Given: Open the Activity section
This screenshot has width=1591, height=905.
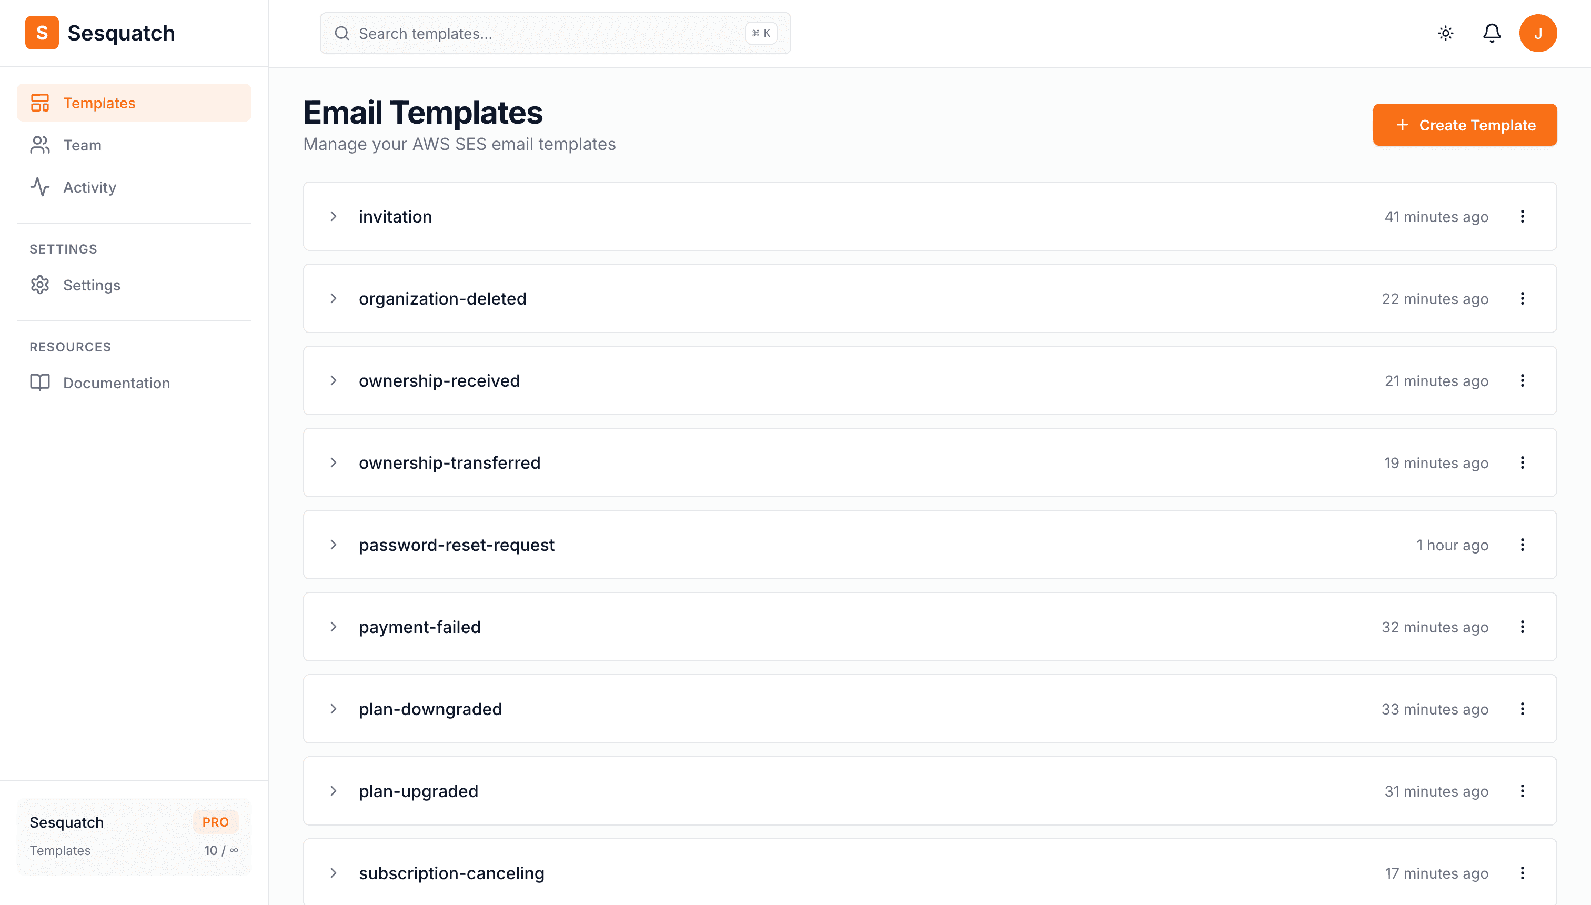Looking at the screenshot, I should 89,187.
